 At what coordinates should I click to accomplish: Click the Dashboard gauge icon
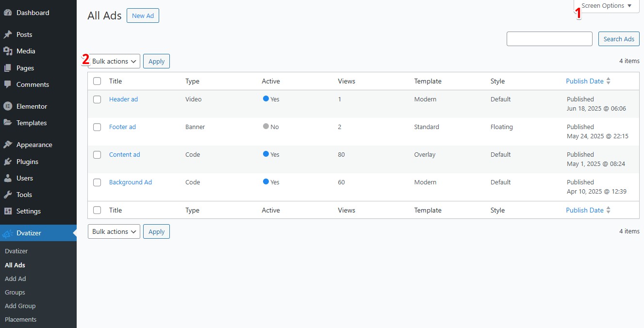8,13
